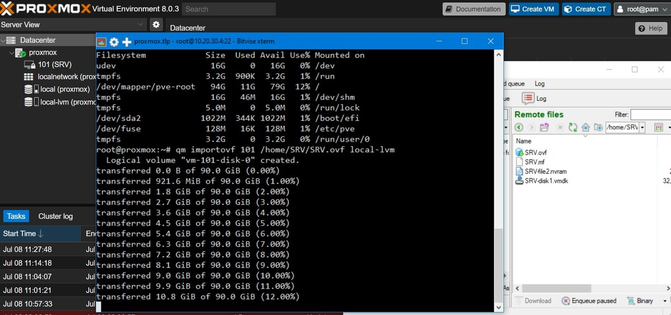Collapse the Datacenter tree node
The image size is (671, 315).
(x=4, y=40)
